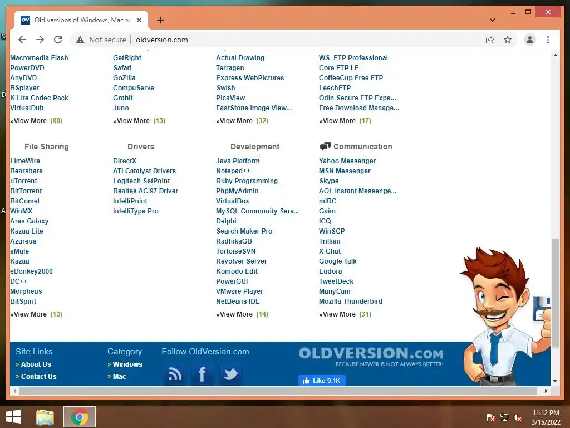The height and width of the screenshot is (428, 570).
Task: Click the OLDVERSION.COM footer logo
Action: pyautogui.click(x=371, y=356)
